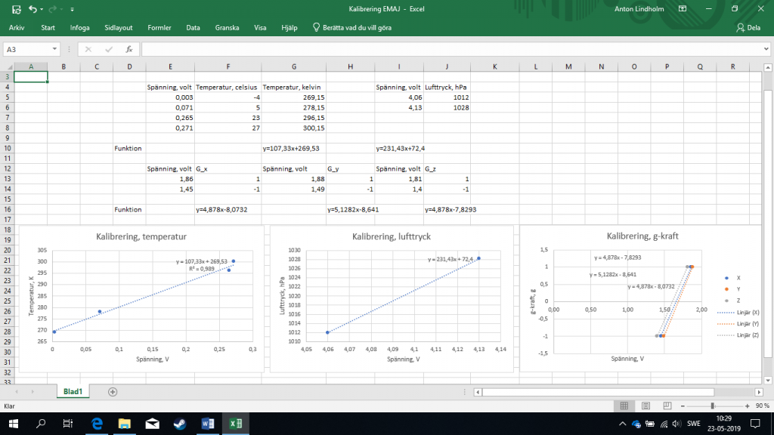Expand the formula bar chevron
This screenshot has width=774, height=435.
[x=766, y=49]
